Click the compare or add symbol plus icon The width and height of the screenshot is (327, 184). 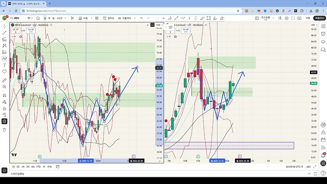(38, 18)
